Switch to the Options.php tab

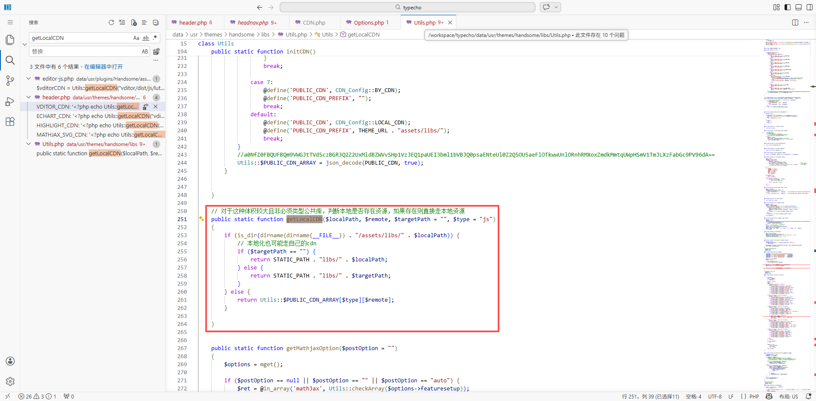tap(368, 22)
